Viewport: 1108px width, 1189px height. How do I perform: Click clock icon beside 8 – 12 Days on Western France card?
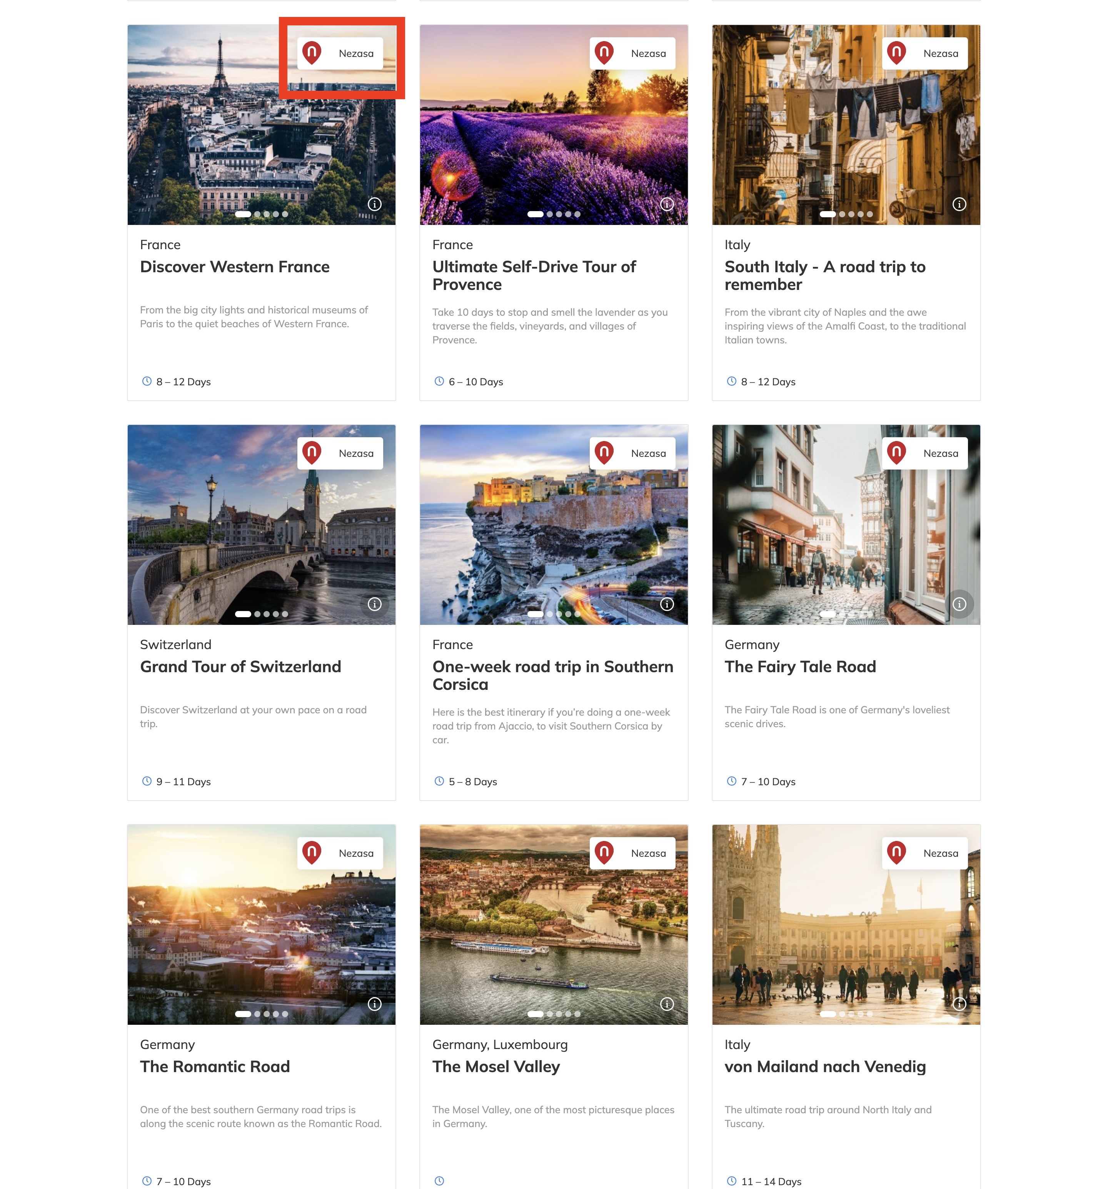[147, 381]
